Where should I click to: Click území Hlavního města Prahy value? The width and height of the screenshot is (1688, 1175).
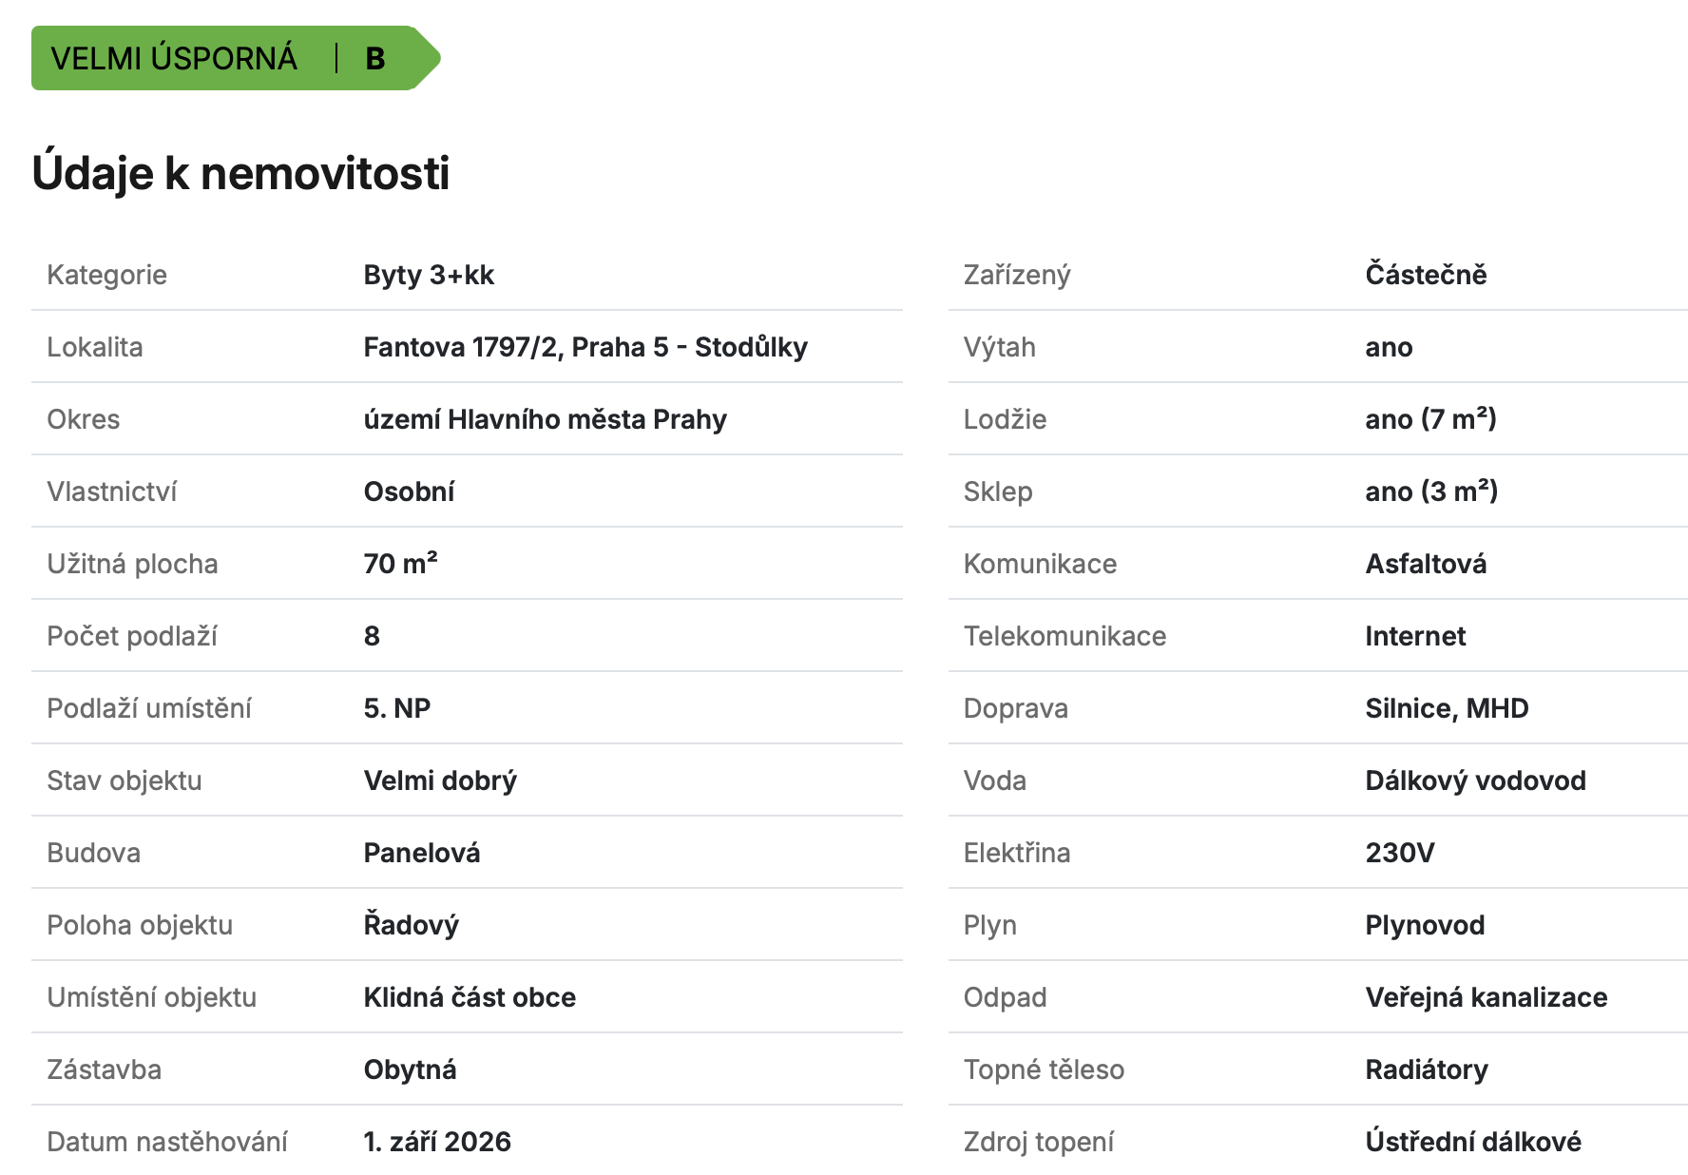[545, 419]
